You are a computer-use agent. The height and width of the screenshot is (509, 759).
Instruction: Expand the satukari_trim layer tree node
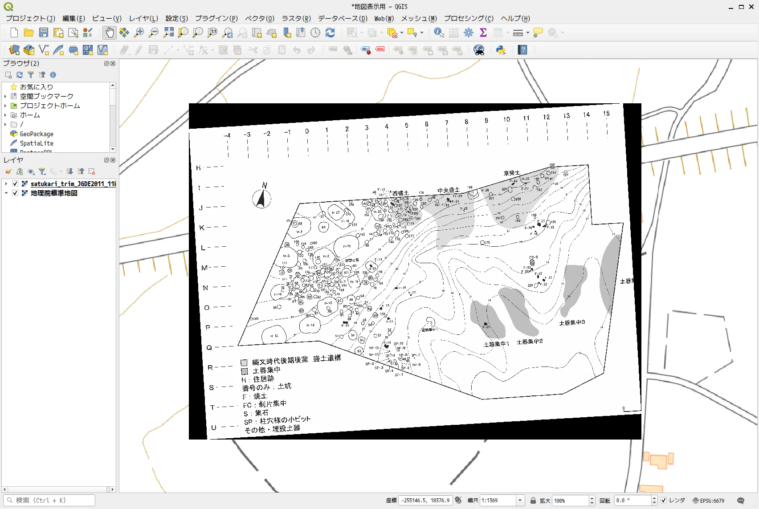(x=6, y=183)
